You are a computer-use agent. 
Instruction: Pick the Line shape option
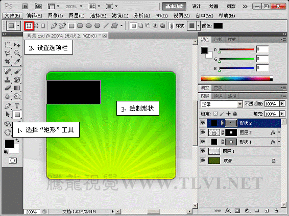[106, 26]
